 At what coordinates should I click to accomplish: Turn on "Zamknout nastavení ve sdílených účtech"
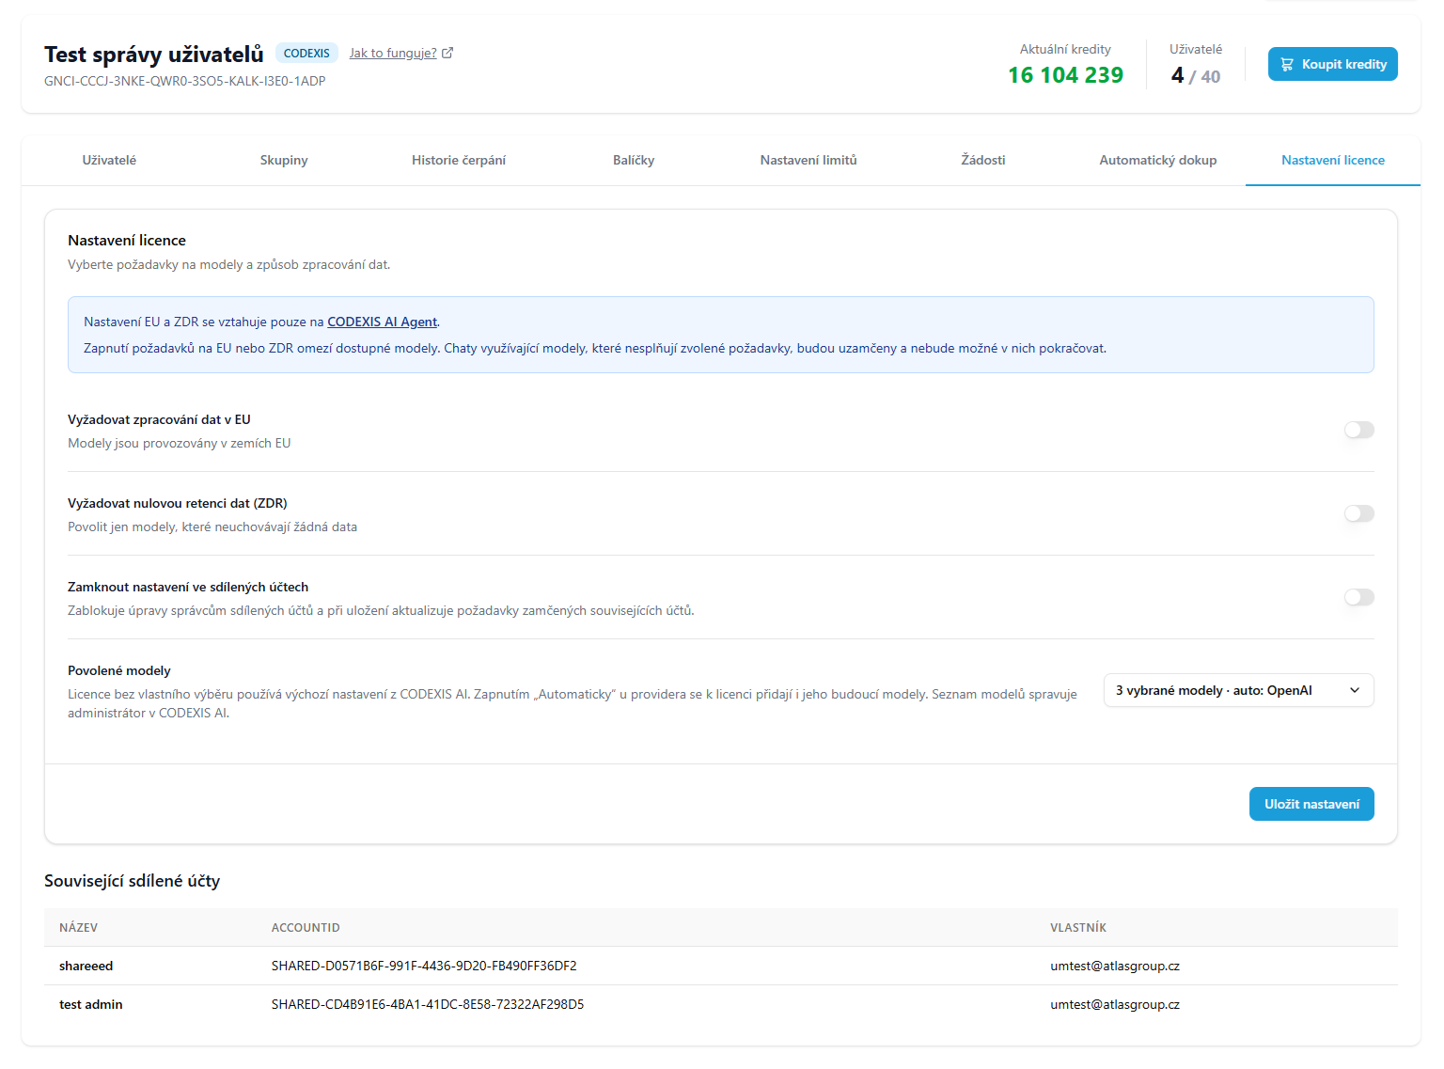tap(1359, 597)
